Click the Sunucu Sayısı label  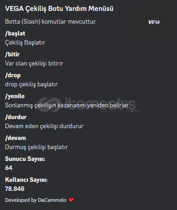pyautogui.click(x=25, y=159)
